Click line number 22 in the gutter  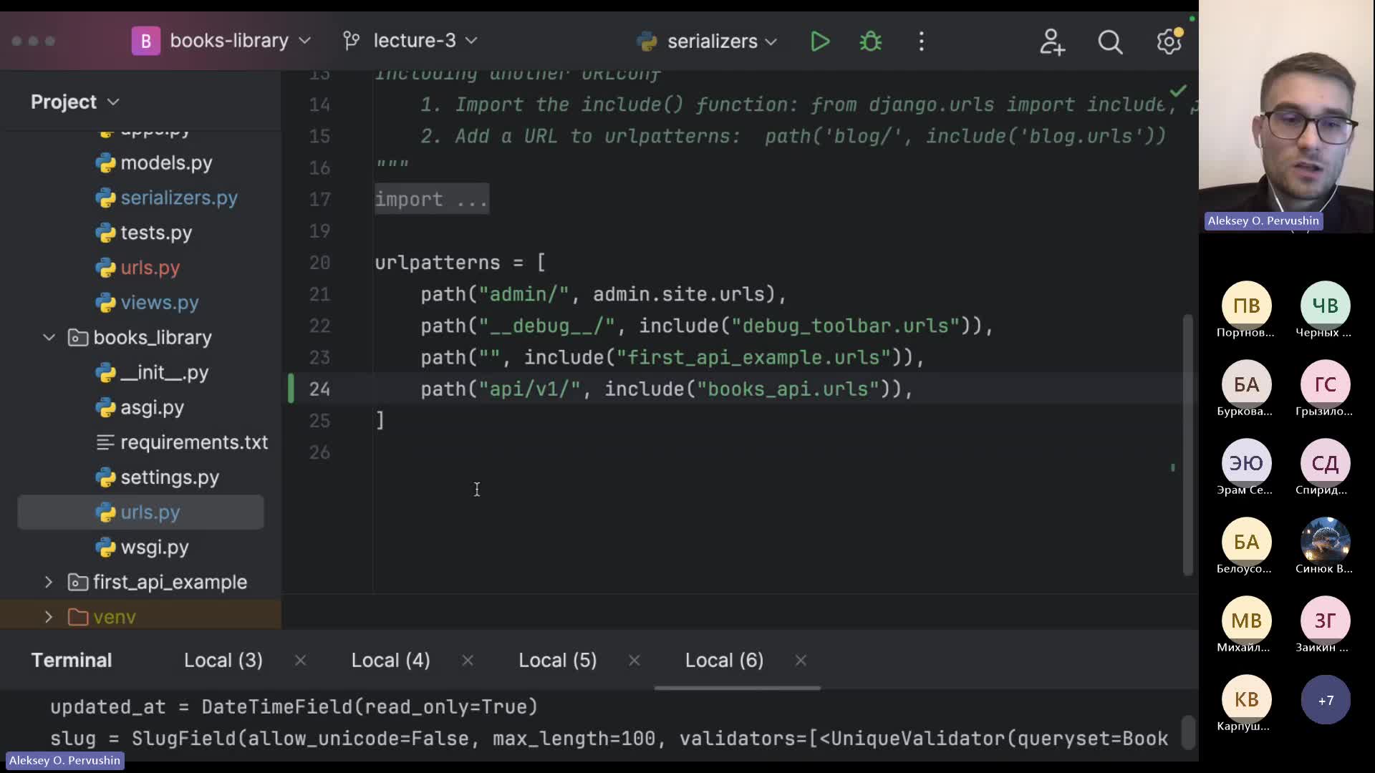pyautogui.click(x=319, y=326)
